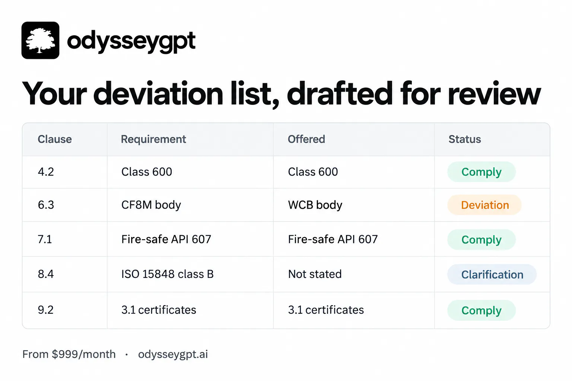The image size is (572, 381).
Task: Click the Requirement column header
Action: (x=153, y=139)
